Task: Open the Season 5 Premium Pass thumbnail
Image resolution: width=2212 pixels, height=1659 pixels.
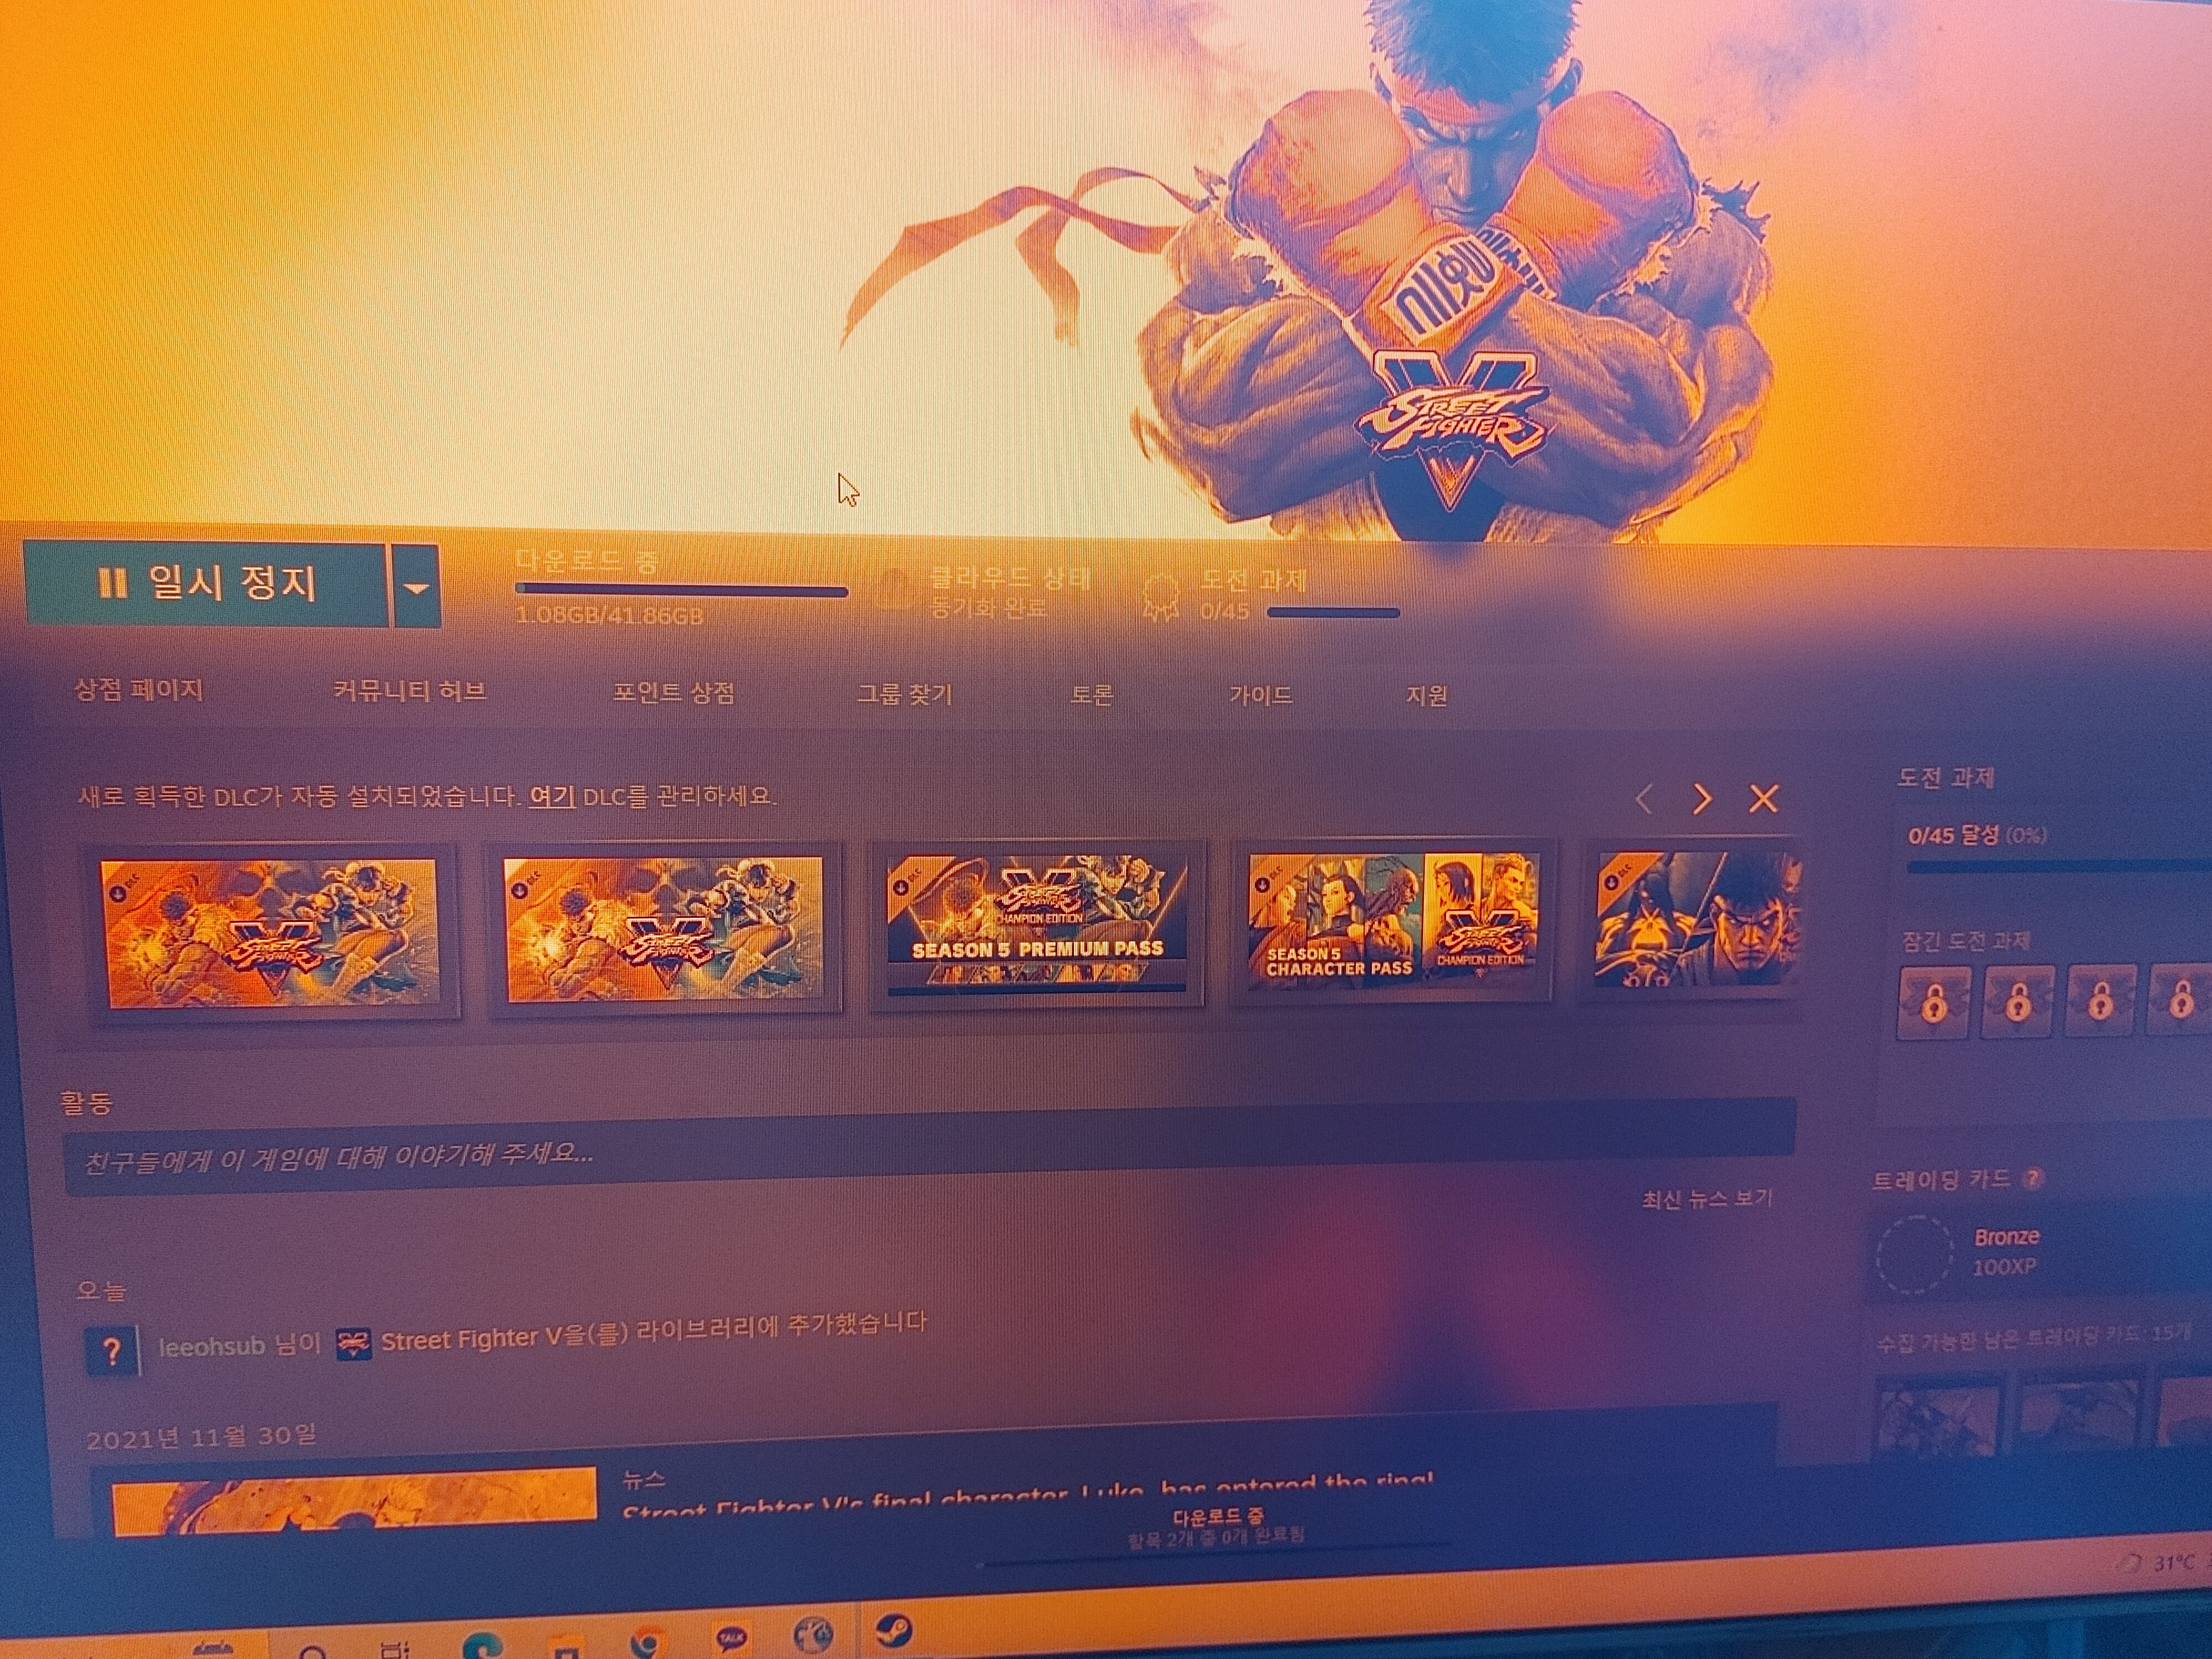Action: pos(1037,925)
